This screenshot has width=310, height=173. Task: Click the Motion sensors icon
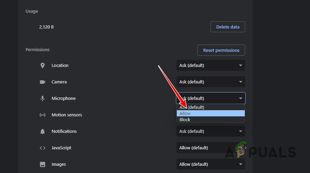point(43,115)
